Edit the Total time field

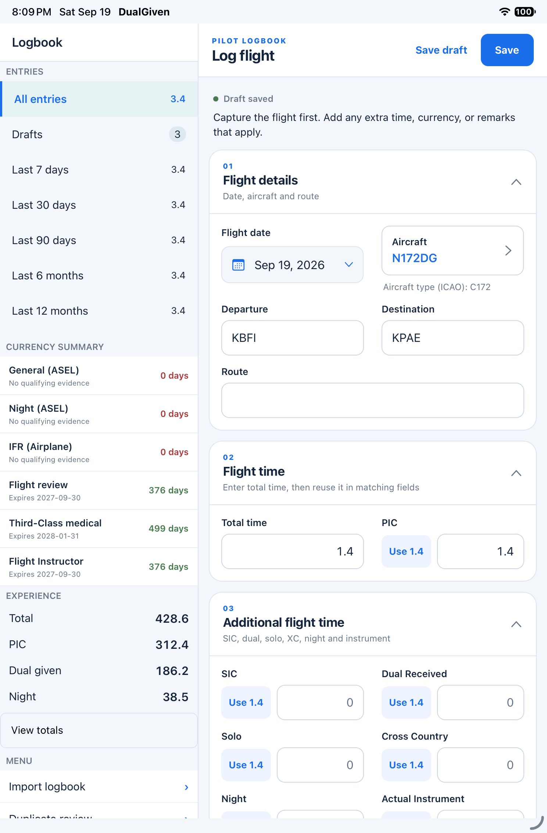coord(293,551)
